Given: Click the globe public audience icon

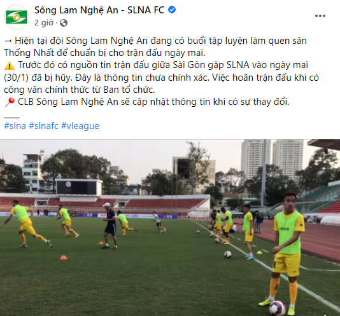Looking at the screenshot, I should pyautogui.click(x=64, y=23).
